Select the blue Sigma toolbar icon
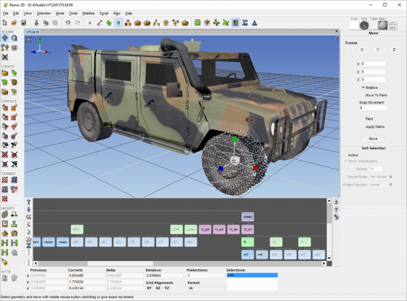This screenshot has width=407, height=301. (245, 23)
